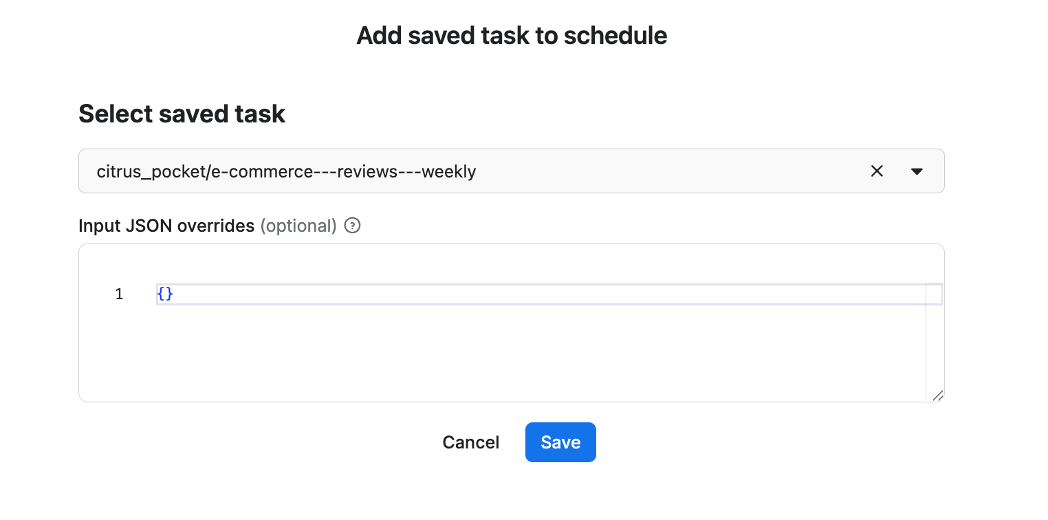Viewport: 1048px width, 520px height.
Task: Grab the resize handle of JSON editor
Action: 937,396
